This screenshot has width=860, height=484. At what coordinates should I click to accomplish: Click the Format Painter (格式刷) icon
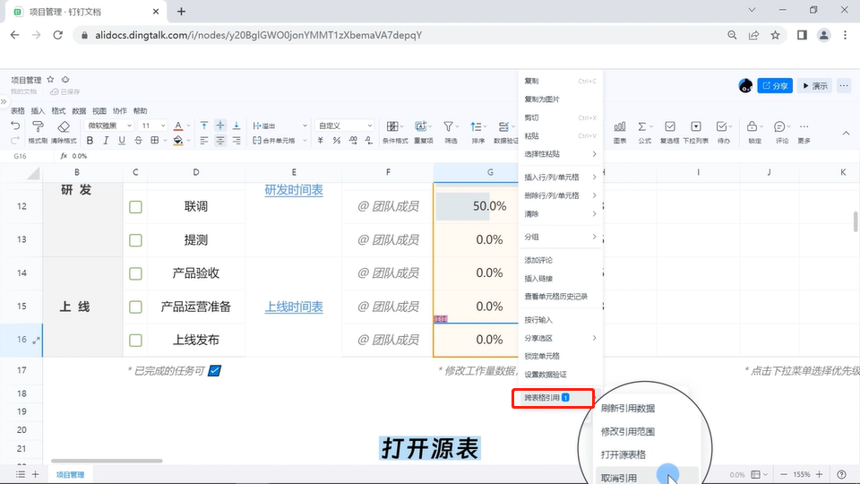38,127
